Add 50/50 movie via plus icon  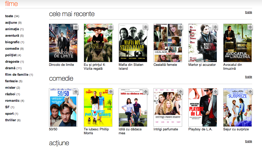point(76,92)
